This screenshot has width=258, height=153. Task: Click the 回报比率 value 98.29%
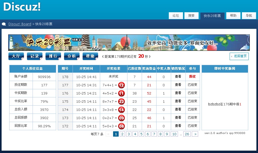[x=44, y=126]
